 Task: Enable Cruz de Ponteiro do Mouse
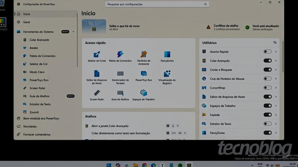click(x=267, y=79)
